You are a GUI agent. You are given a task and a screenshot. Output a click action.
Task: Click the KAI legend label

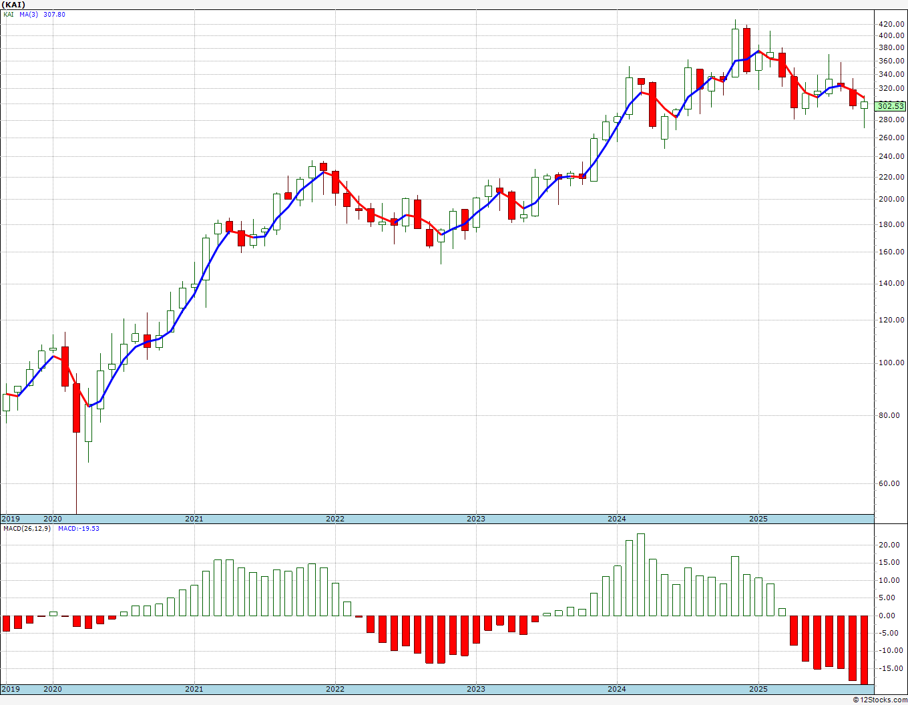pyautogui.click(x=9, y=15)
